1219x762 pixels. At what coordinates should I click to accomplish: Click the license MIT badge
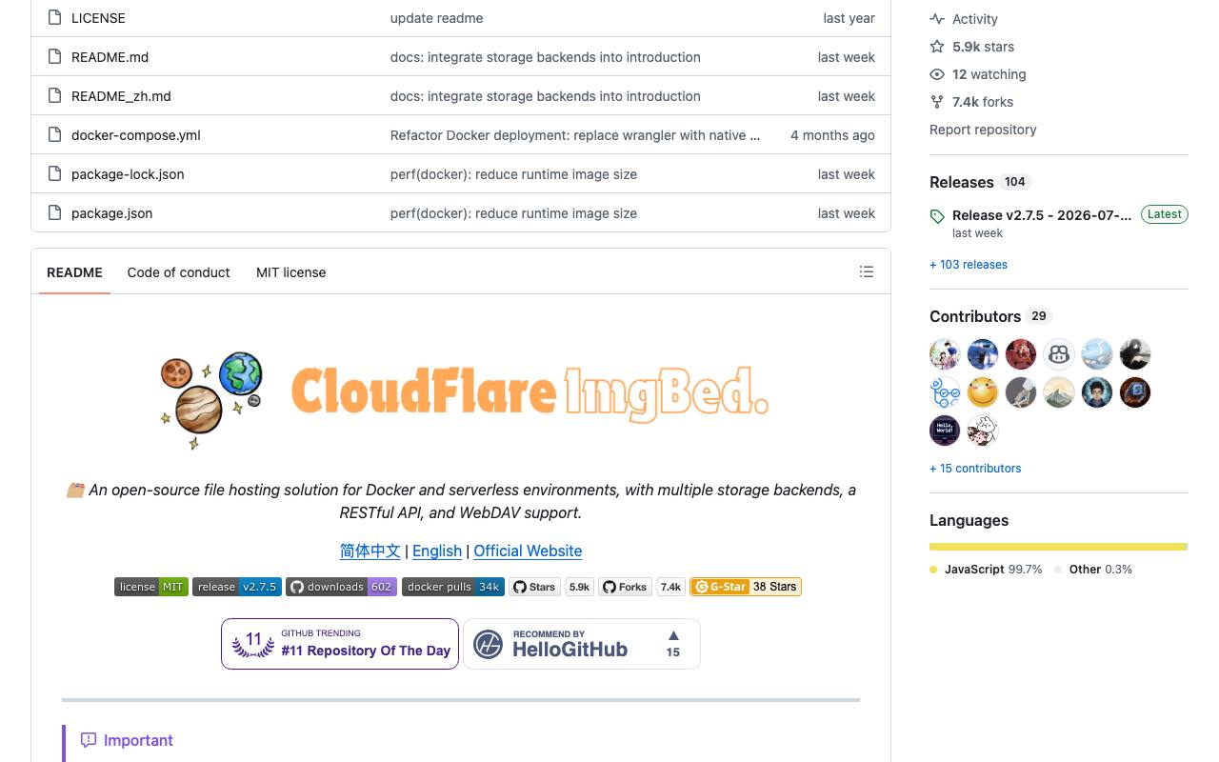coord(151,587)
